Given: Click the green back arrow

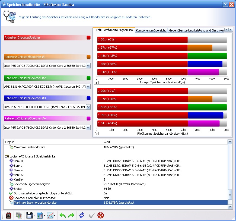Looking at the screenshot, I should [x=63, y=215].
